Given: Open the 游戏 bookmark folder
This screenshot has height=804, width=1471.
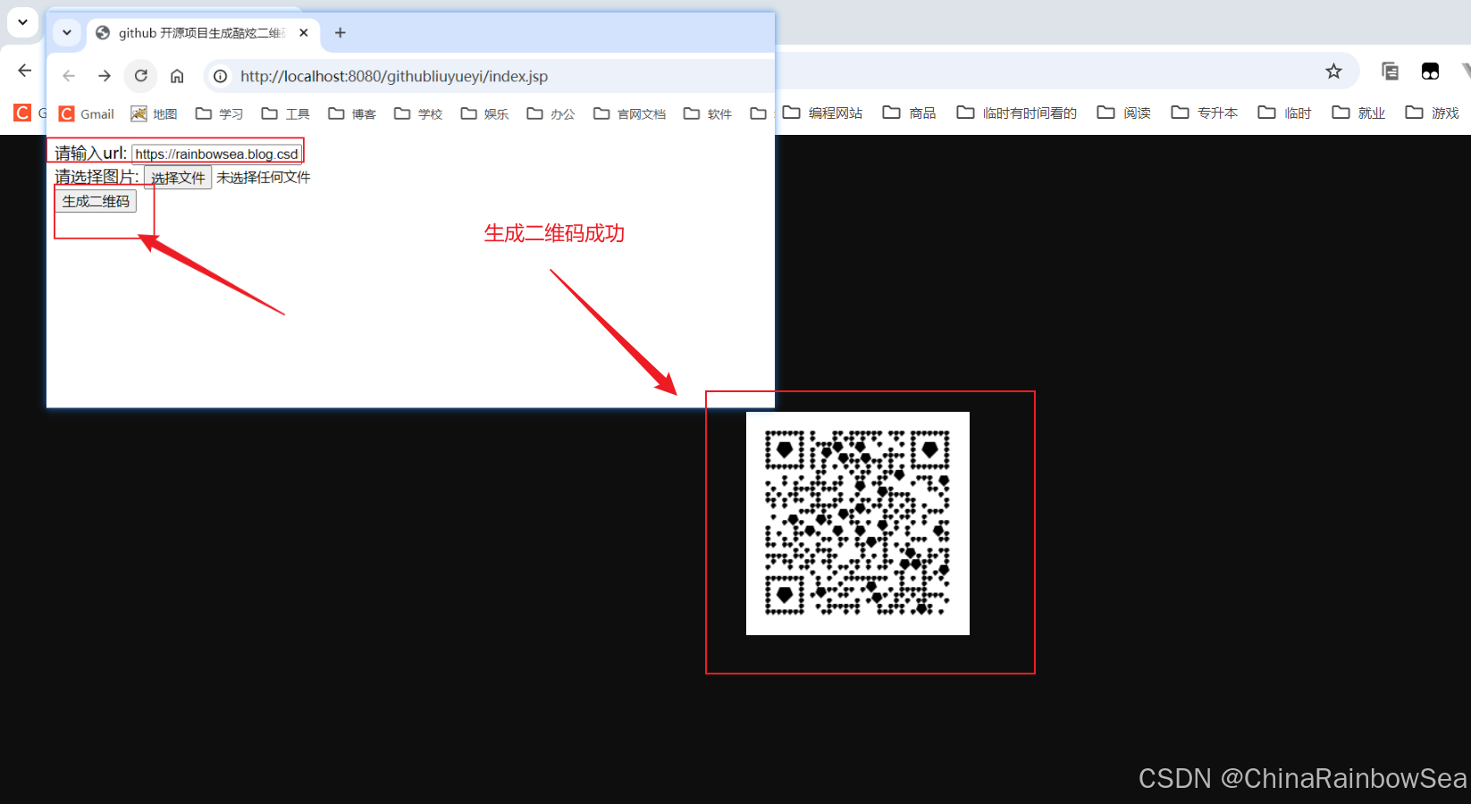Looking at the screenshot, I should tap(1433, 113).
